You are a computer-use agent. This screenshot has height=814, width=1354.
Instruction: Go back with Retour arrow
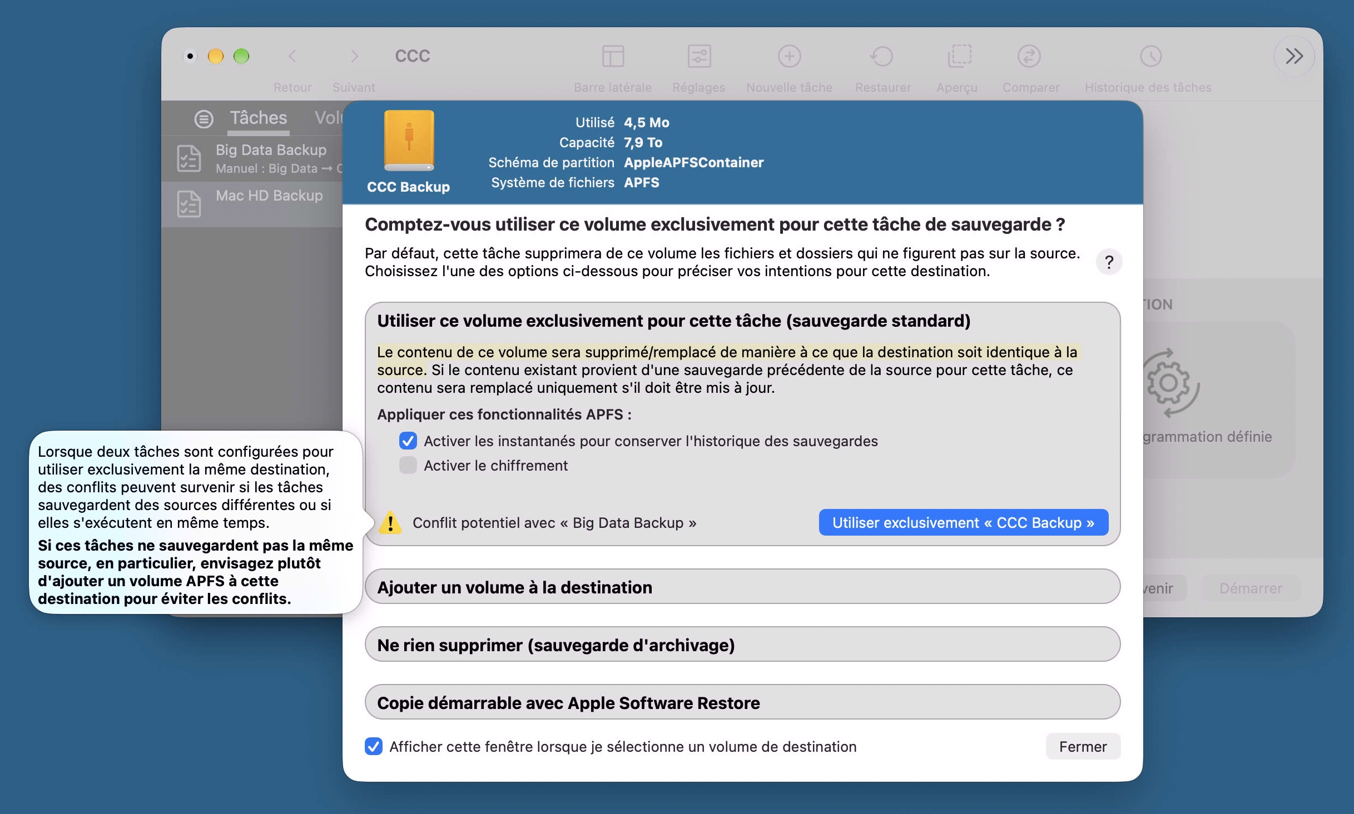point(292,56)
